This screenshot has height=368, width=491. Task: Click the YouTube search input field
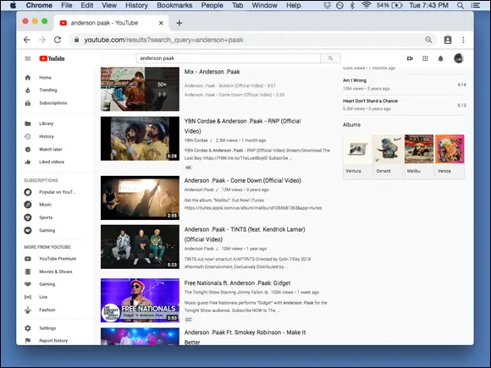pyautogui.click(x=229, y=58)
